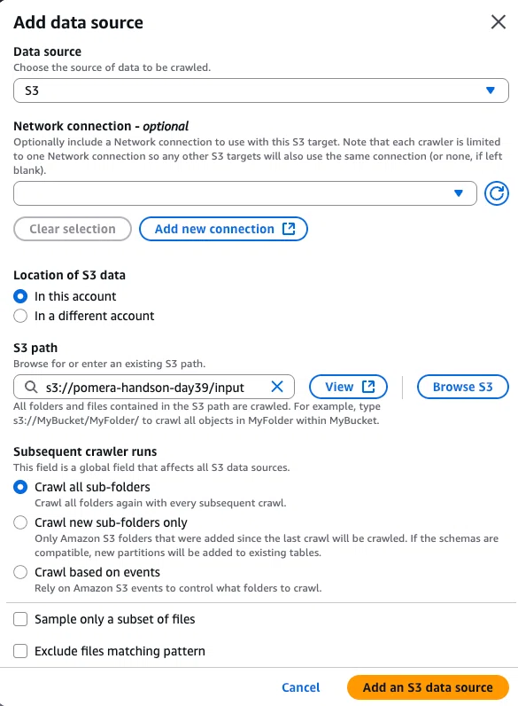Click the external link icon on View button

coord(368,387)
